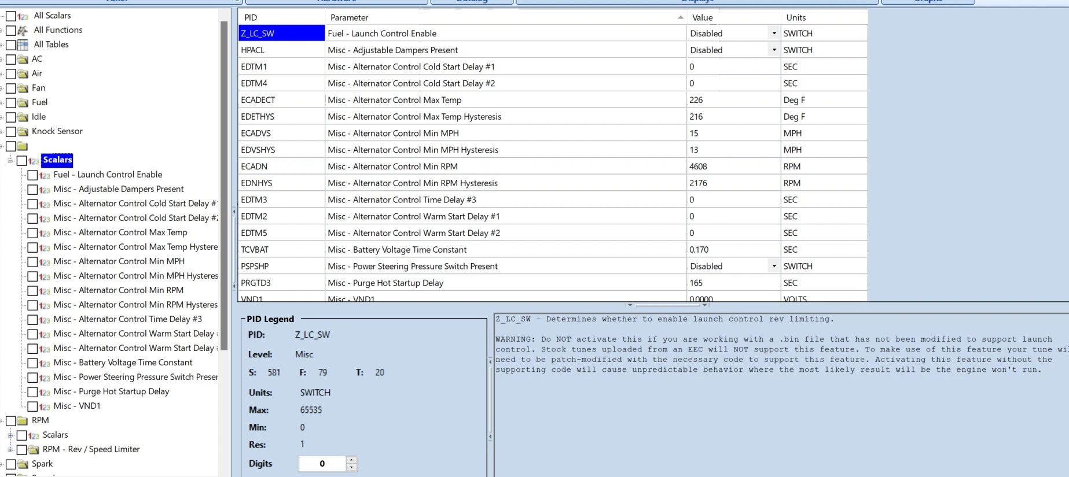Screen dimensions: 1069x477
Task: Select Misc - Power Steering Pressure Switch tree item
Action: coord(135,377)
